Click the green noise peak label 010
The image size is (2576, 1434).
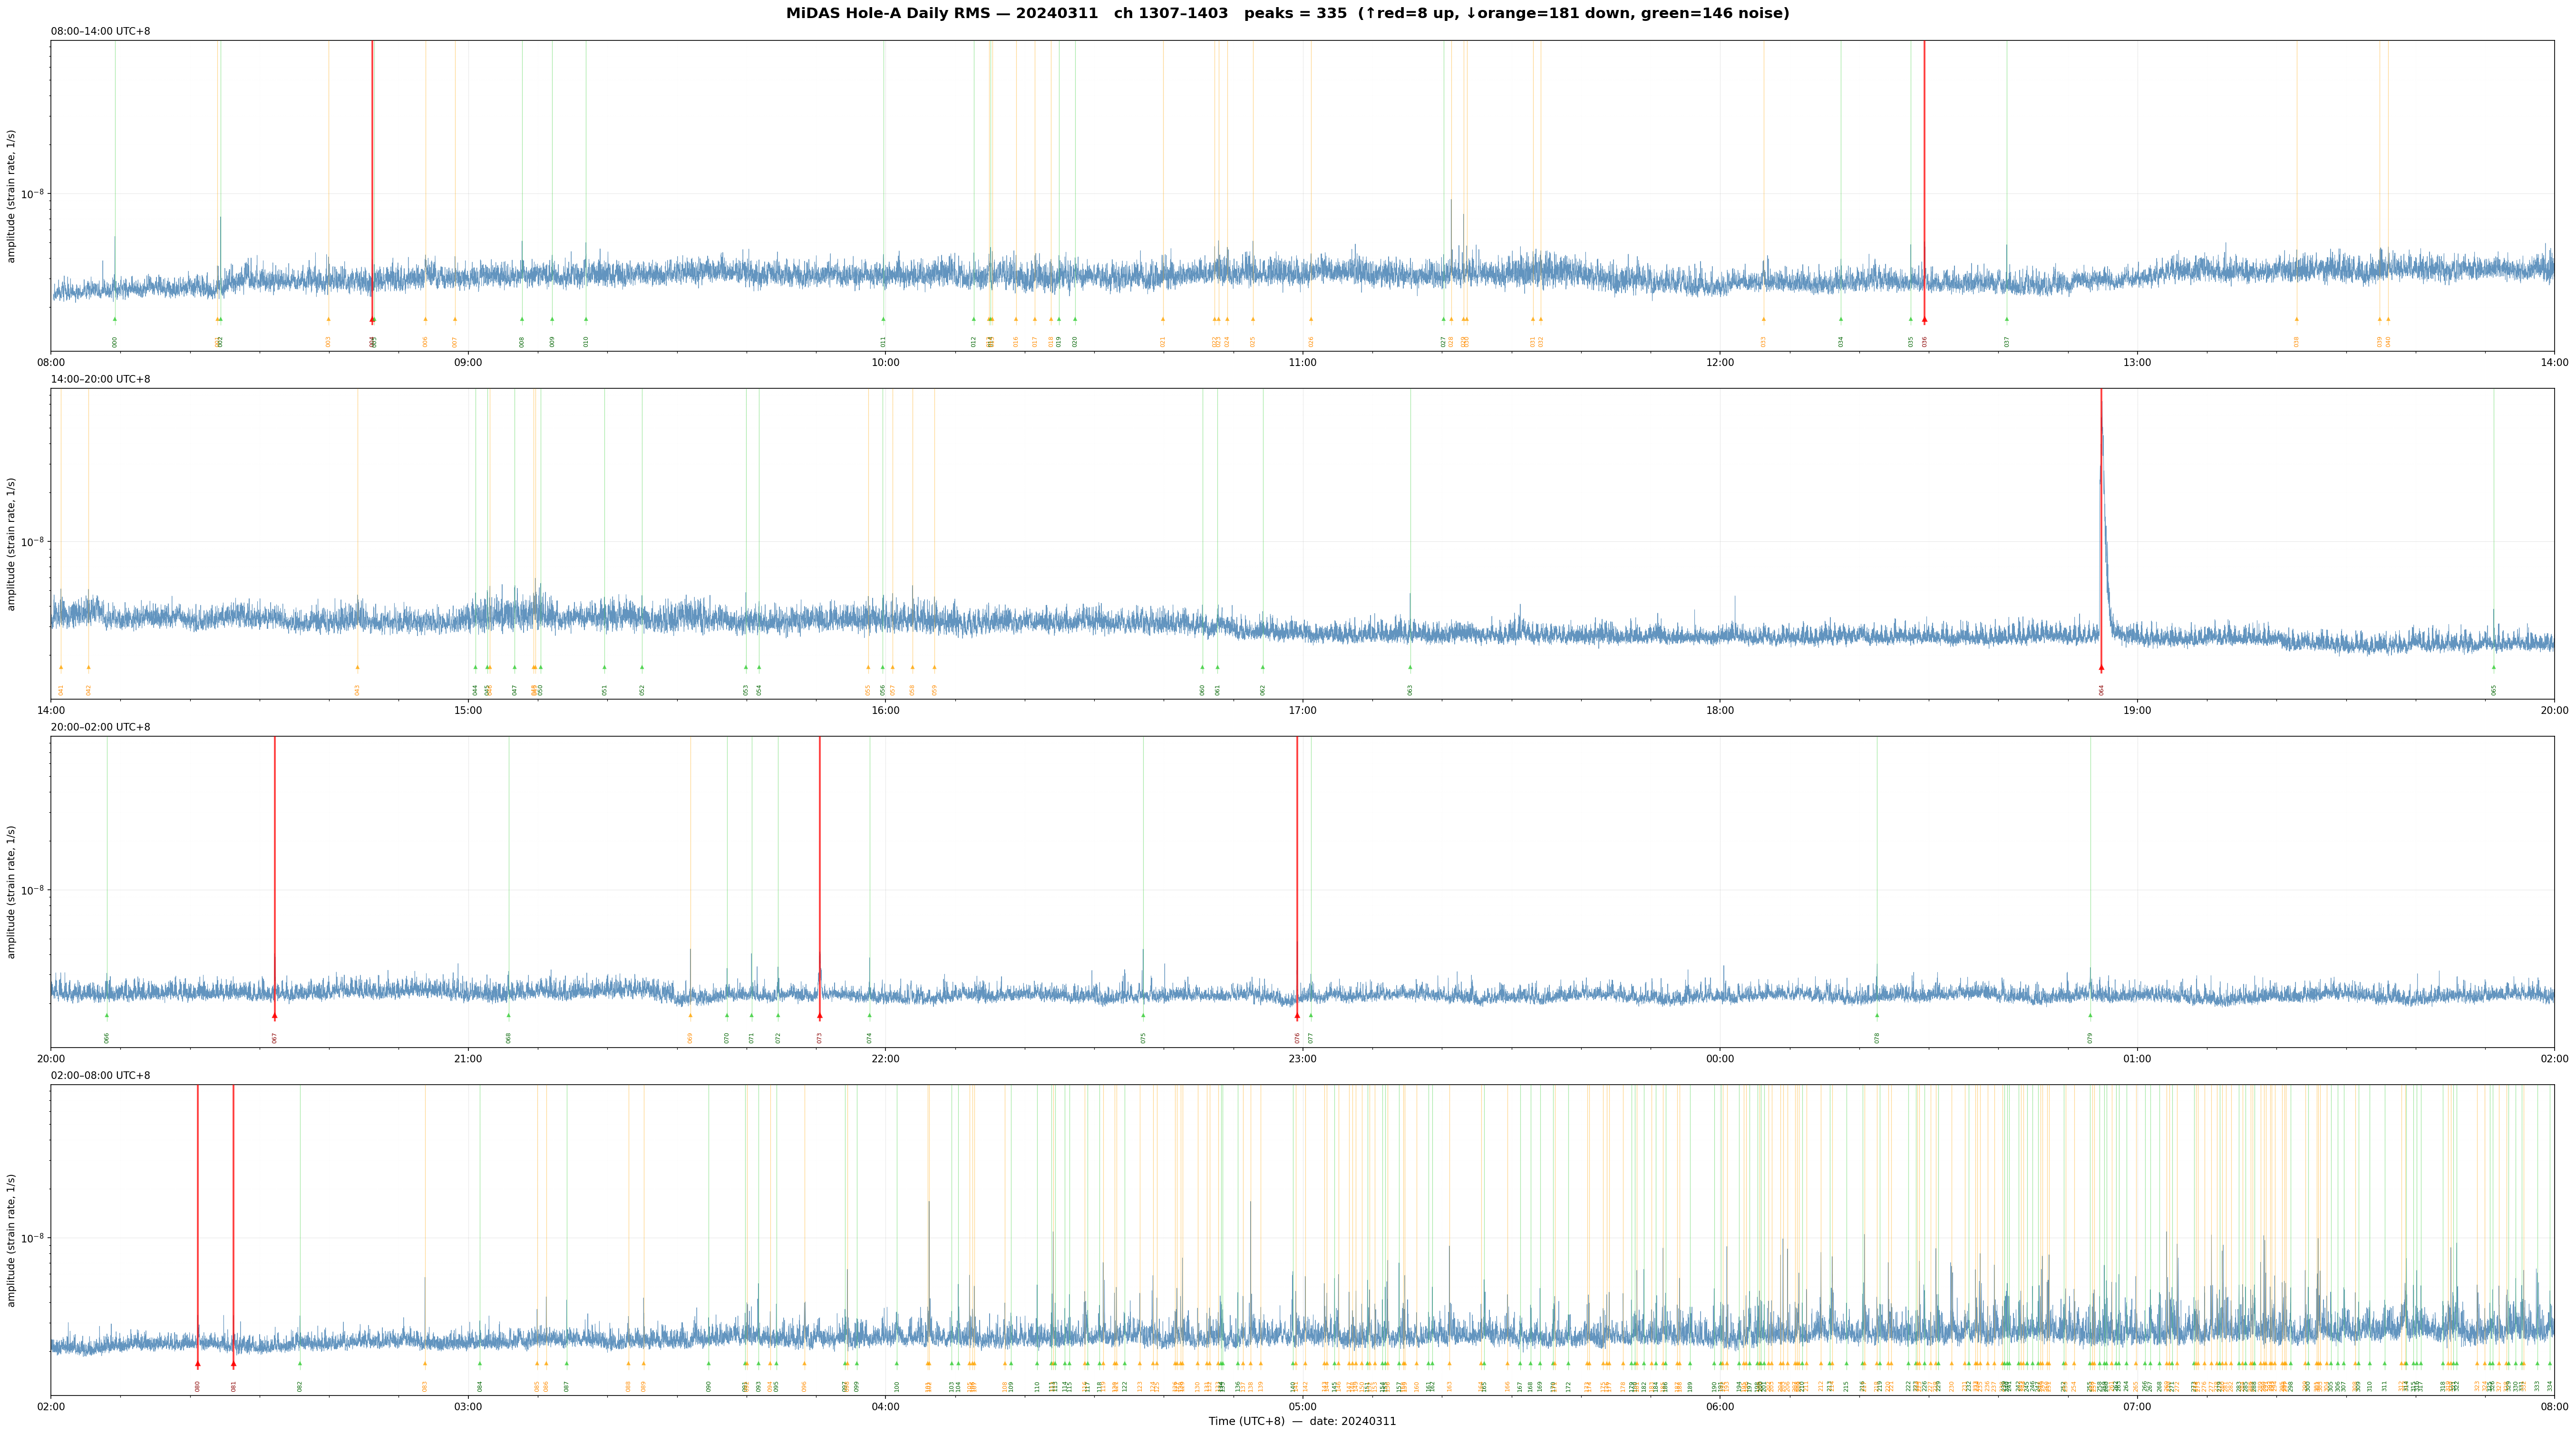point(586,342)
